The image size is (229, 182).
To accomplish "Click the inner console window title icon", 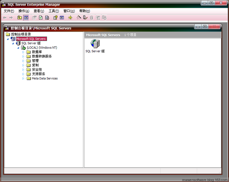I will pyautogui.click(x=7, y=28).
